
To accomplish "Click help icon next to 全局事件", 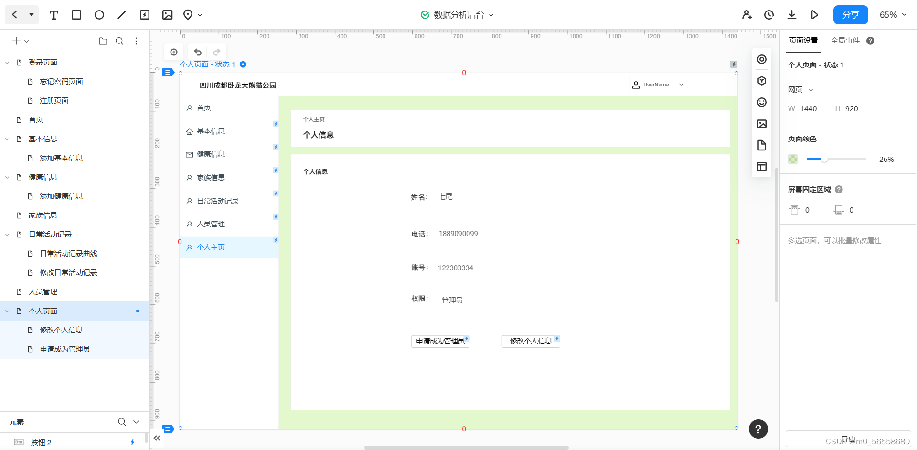I will 871,41.
